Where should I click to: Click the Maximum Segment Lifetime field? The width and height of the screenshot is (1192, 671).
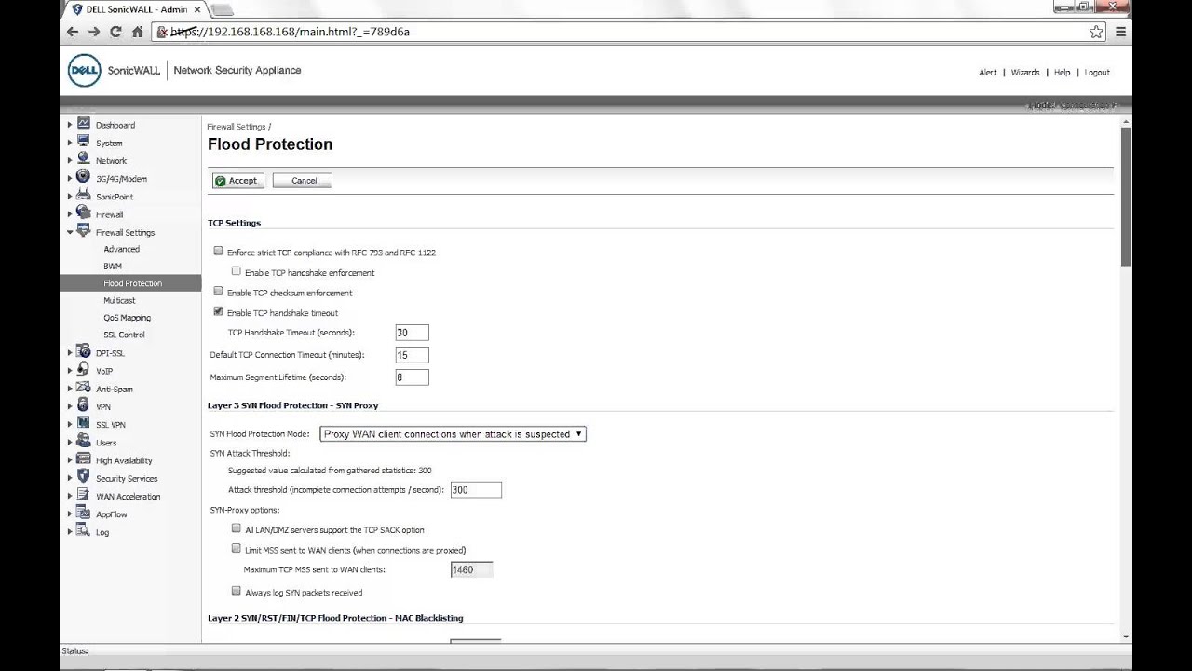412,377
